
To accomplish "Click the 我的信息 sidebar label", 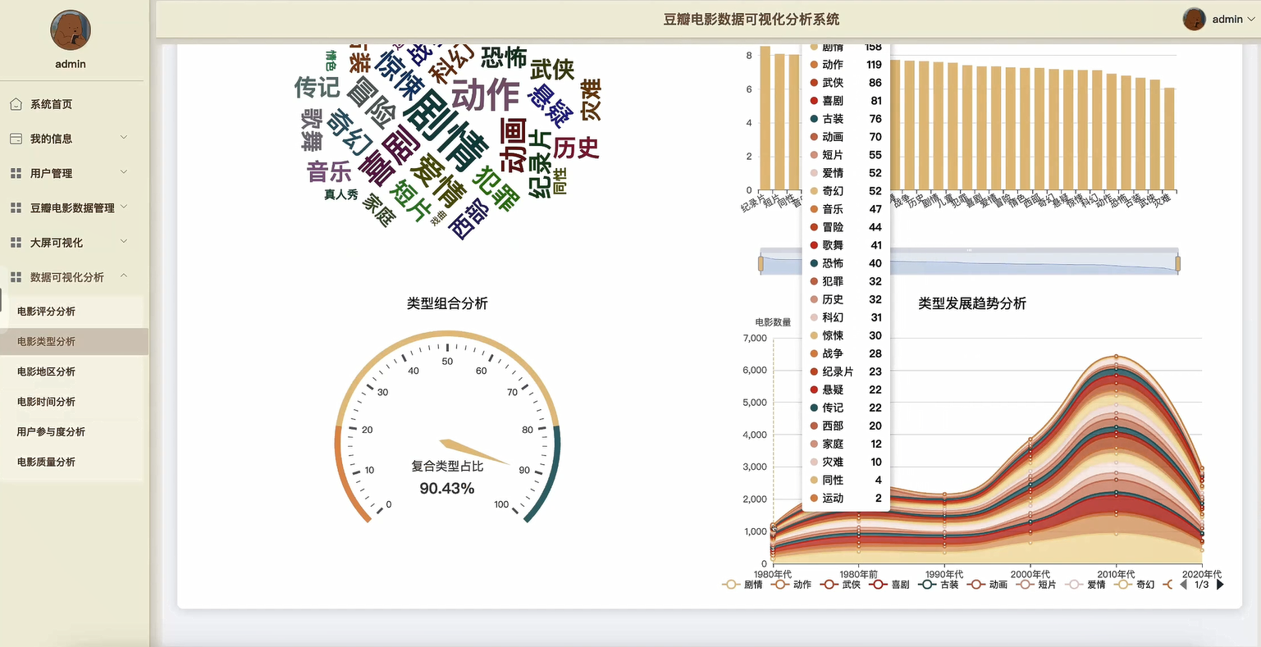I will [51, 139].
